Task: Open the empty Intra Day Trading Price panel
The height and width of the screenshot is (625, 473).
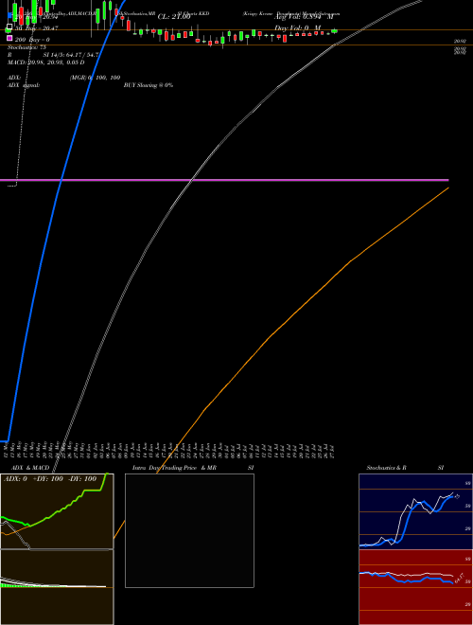Action: (189, 530)
